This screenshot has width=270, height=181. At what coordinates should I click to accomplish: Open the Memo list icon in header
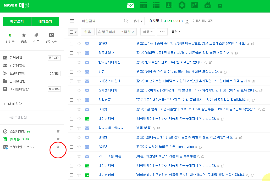click(156, 5)
